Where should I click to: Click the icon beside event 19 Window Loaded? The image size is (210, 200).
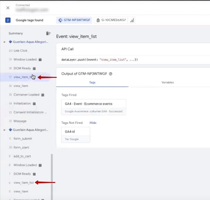pos(40,60)
